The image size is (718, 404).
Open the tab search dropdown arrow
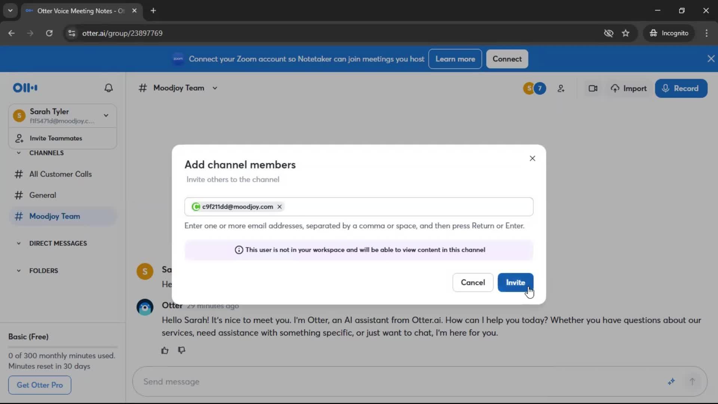pos(10,10)
